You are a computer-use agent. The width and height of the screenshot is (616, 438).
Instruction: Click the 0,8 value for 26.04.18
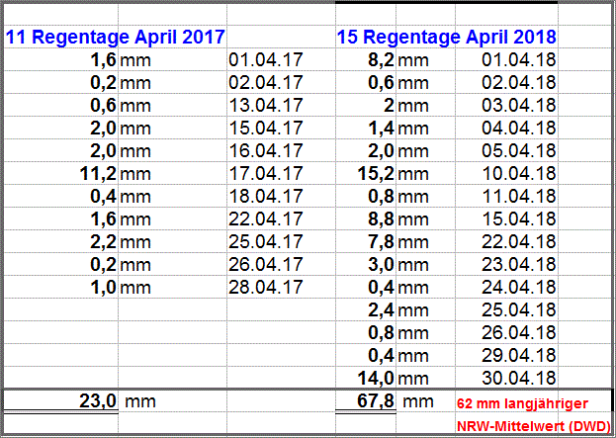(381, 333)
